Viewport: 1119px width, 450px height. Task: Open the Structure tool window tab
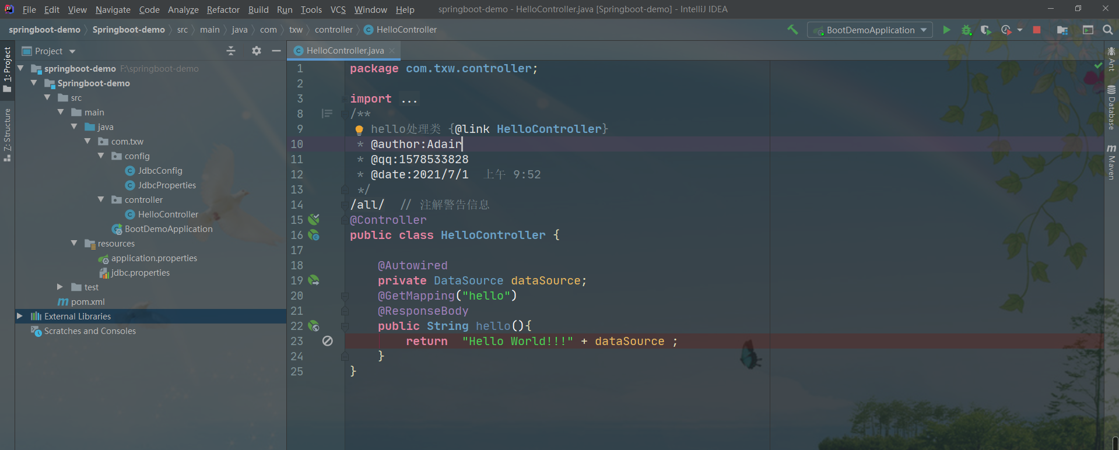7,135
